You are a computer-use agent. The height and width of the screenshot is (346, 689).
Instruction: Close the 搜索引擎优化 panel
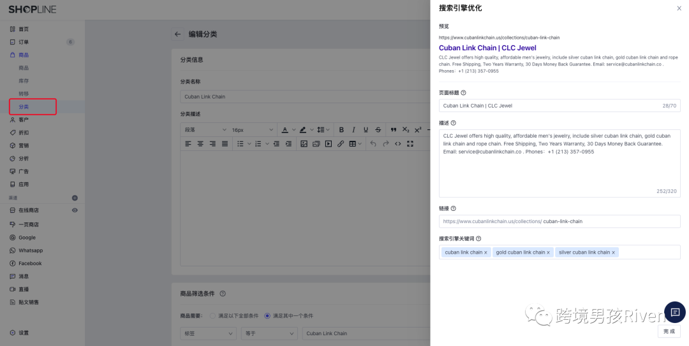tap(679, 8)
